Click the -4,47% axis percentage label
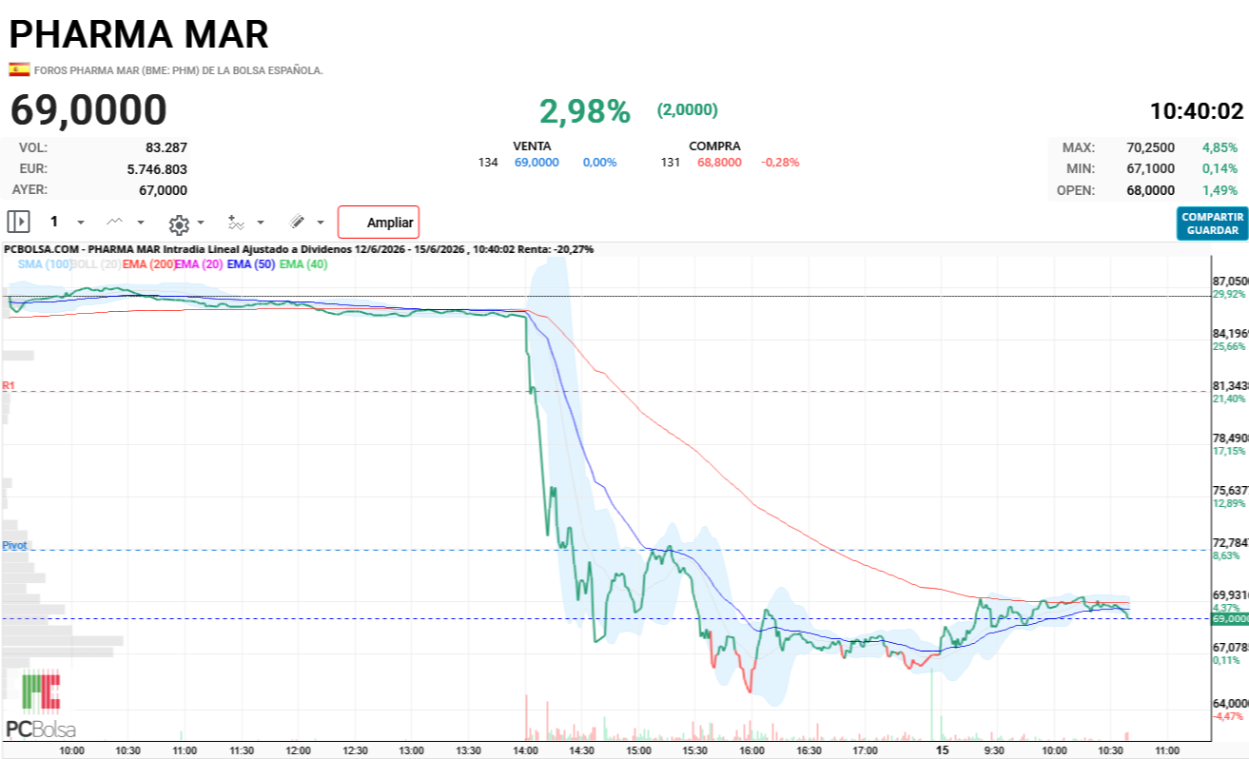The image size is (1249, 759). click(1228, 716)
